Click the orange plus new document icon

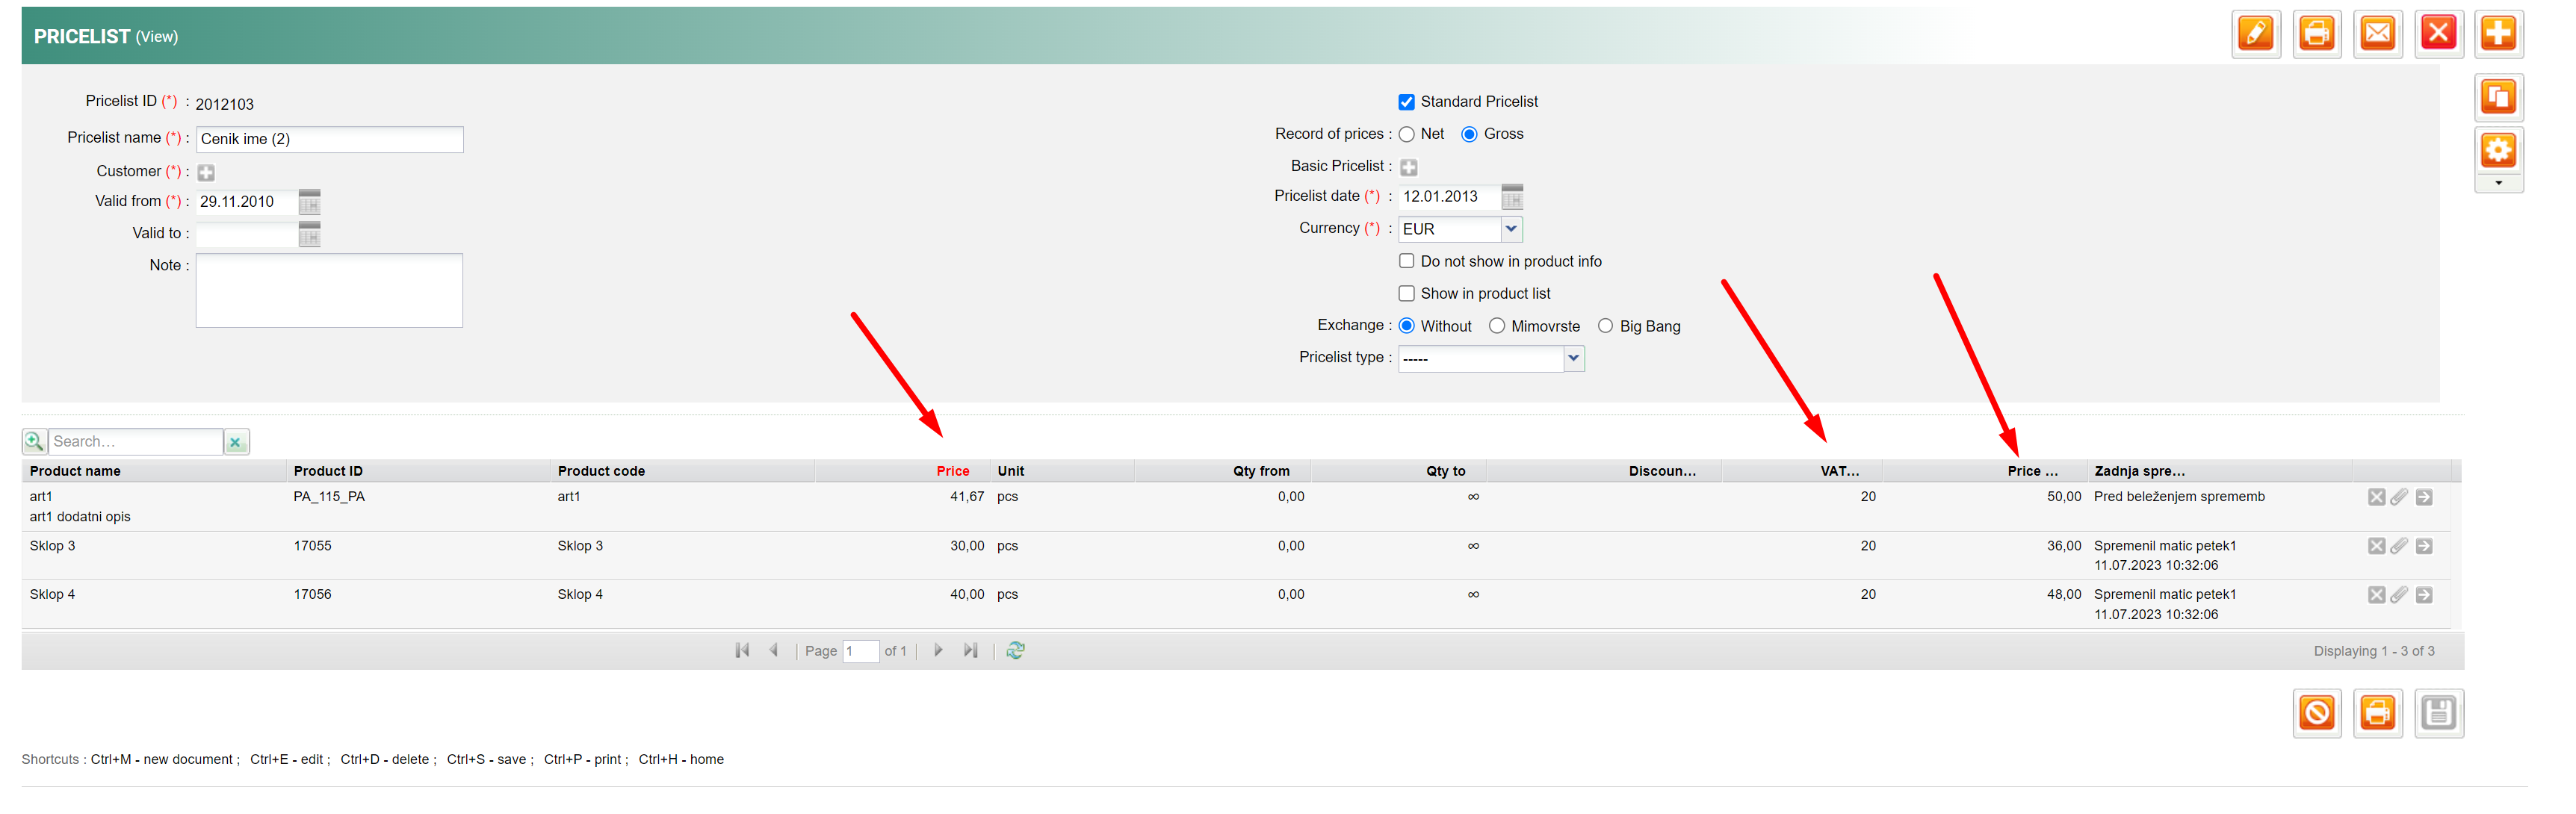click(x=2498, y=34)
